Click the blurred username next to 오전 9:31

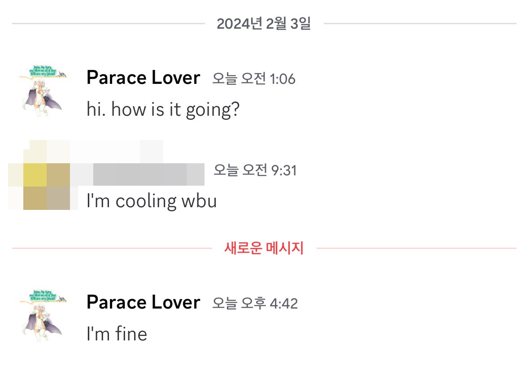click(148, 174)
